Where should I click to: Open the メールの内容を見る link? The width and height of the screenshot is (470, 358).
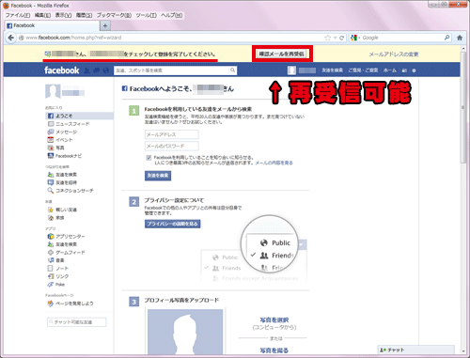[x=274, y=163]
